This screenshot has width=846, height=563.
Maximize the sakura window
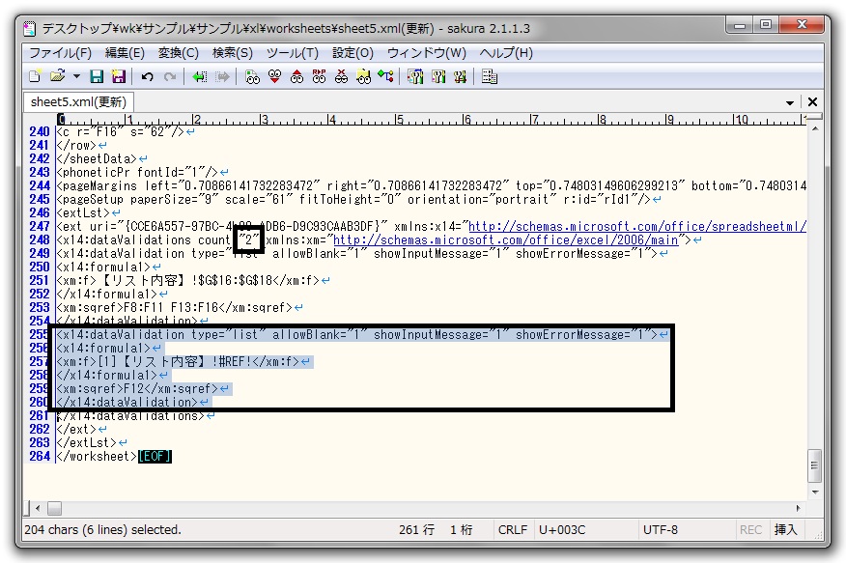pyautogui.click(x=766, y=24)
